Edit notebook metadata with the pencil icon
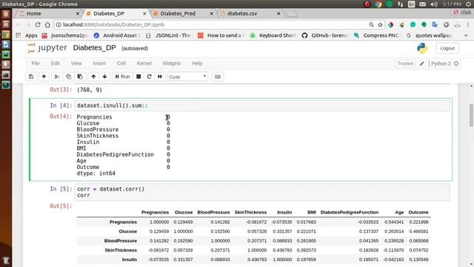The height and width of the screenshot is (267, 474). tap(421, 64)
